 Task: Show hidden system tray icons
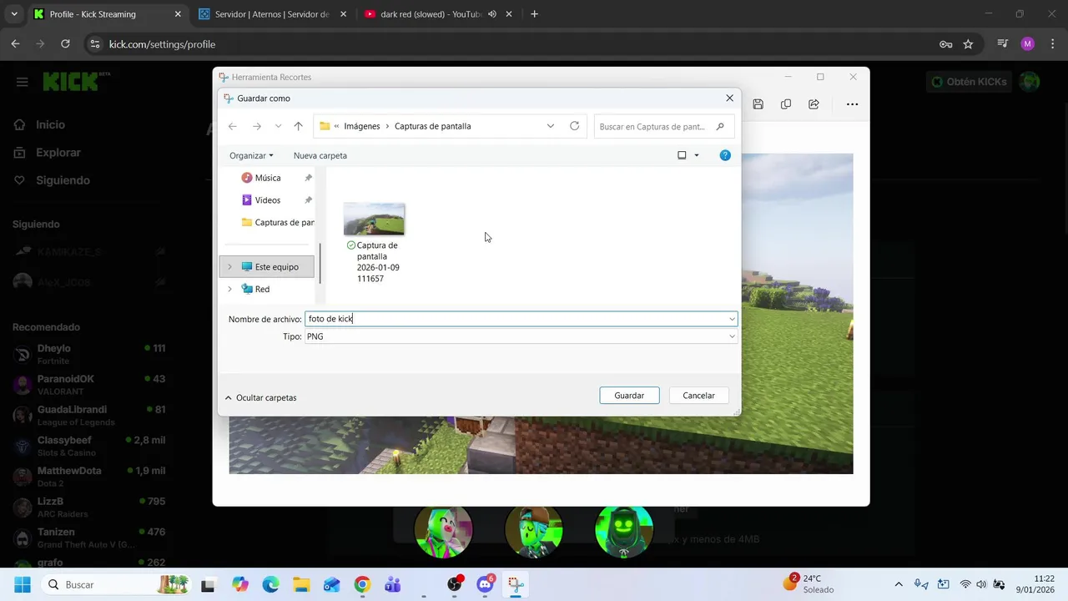899,584
